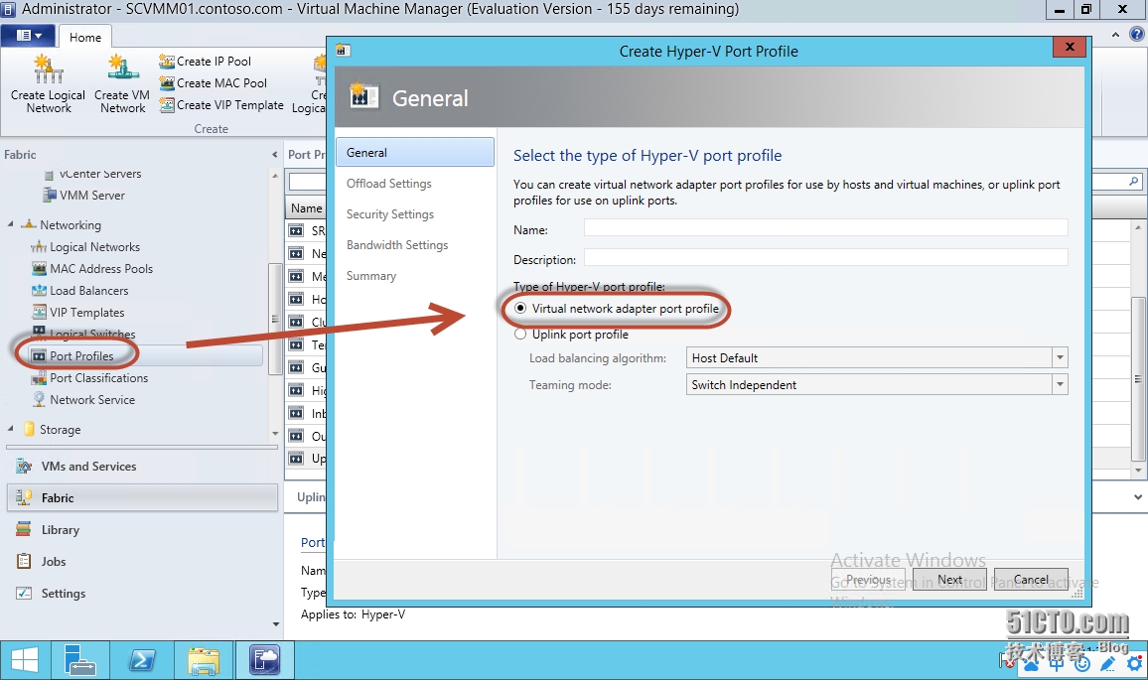Image resolution: width=1148 pixels, height=680 pixels.
Task: Open File Explorer from the taskbar
Action: coord(203,660)
